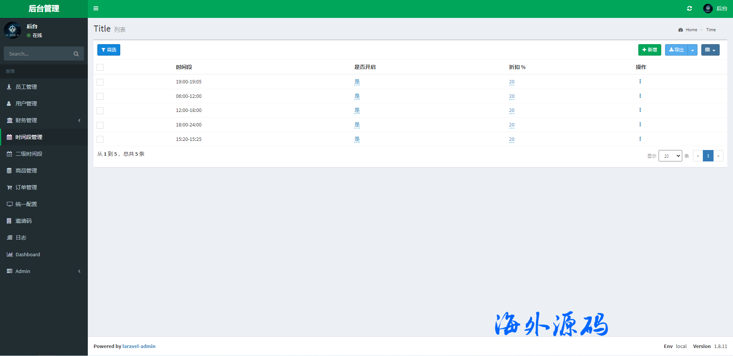This screenshot has width=733, height=356.
Task: Check the select-all checkbox in table header
Action: click(100, 67)
